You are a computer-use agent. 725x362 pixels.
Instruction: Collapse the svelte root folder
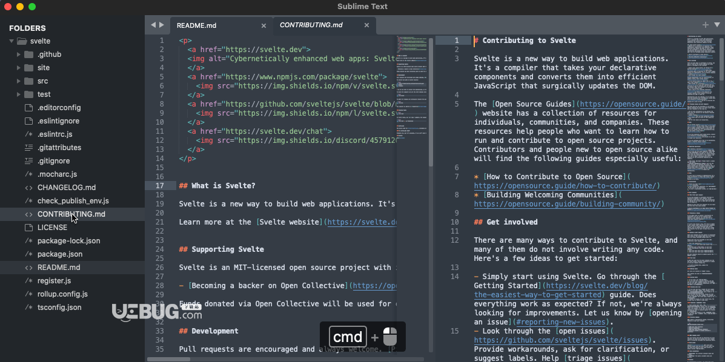pyautogui.click(x=12, y=41)
